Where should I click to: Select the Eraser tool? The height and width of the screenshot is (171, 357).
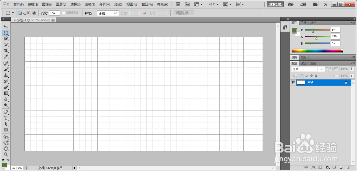6,87
